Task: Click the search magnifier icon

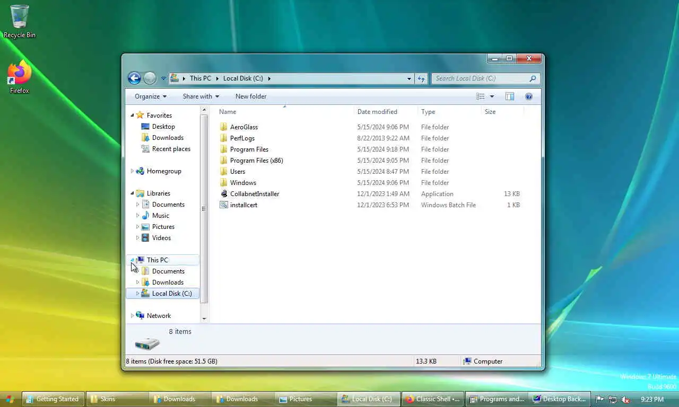Action: pos(533,78)
